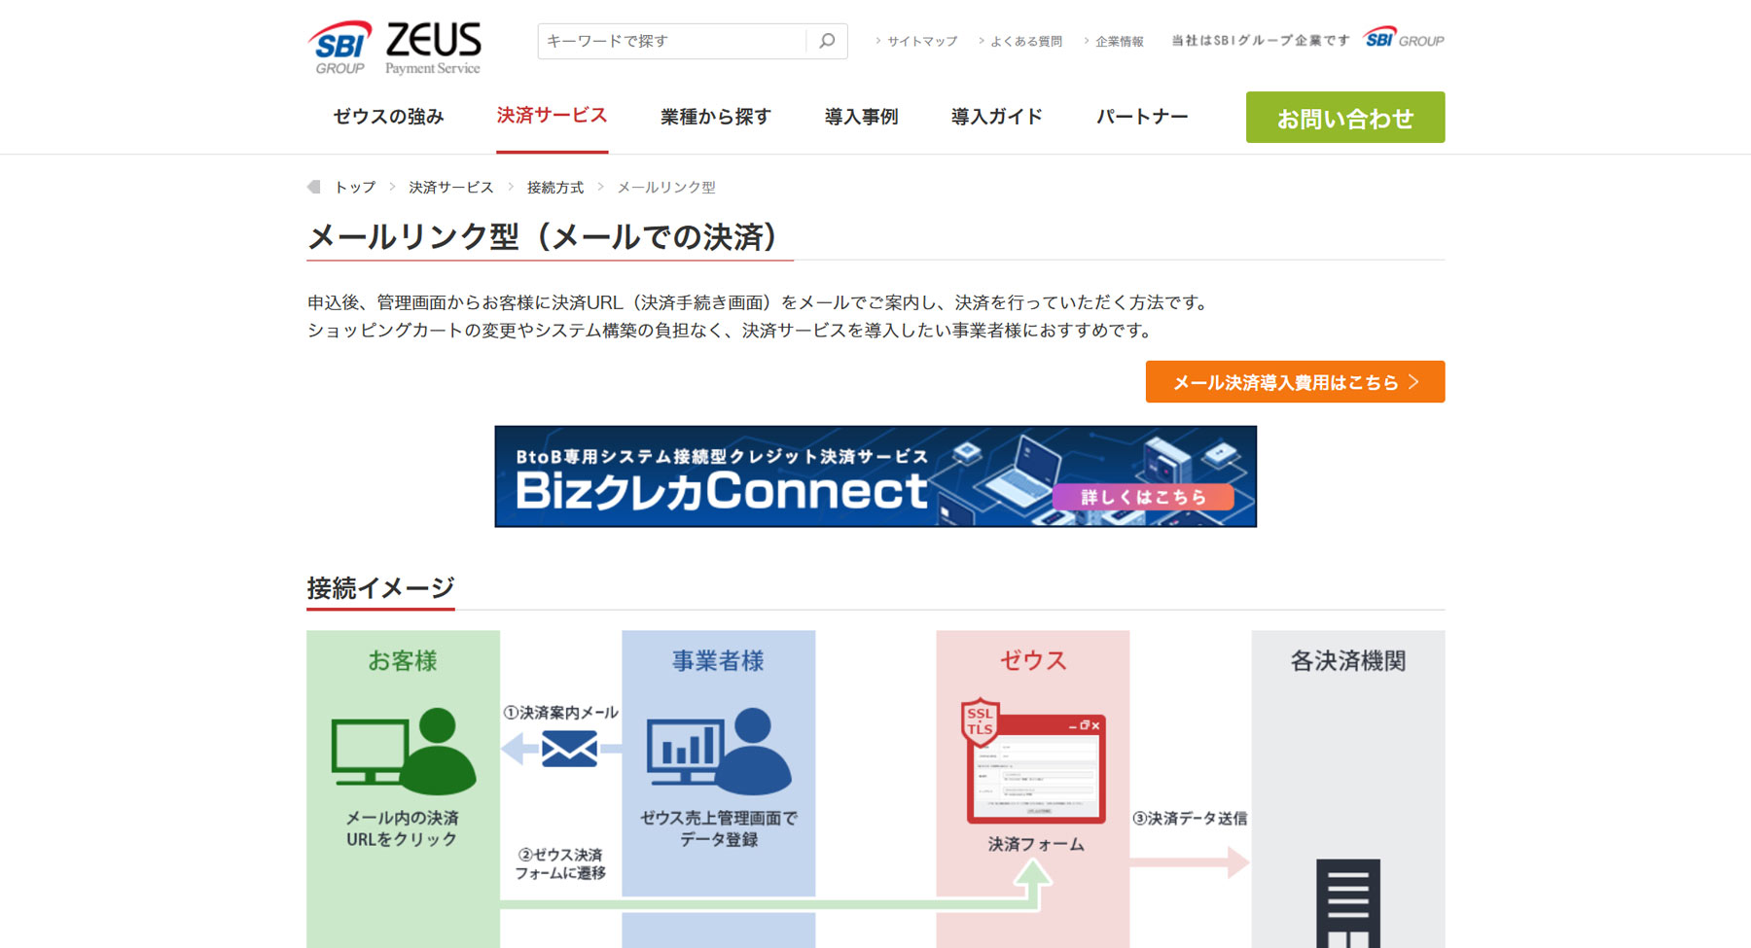Click the 決済フォーム caption
This screenshot has width=1751, height=948.
point(1036,844)
